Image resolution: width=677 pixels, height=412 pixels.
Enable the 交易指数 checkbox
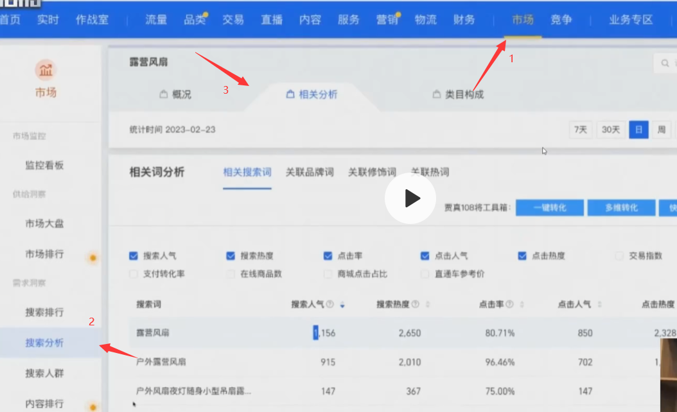pos(619,255)
